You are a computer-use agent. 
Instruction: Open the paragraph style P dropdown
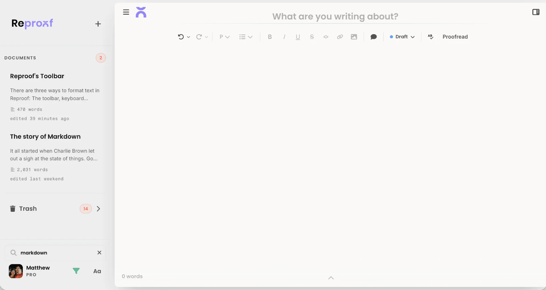pos(225,37)
